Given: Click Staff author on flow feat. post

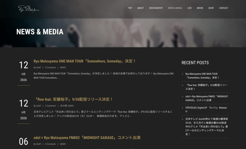Looking at the screenshot, I should tap(39, 106).
